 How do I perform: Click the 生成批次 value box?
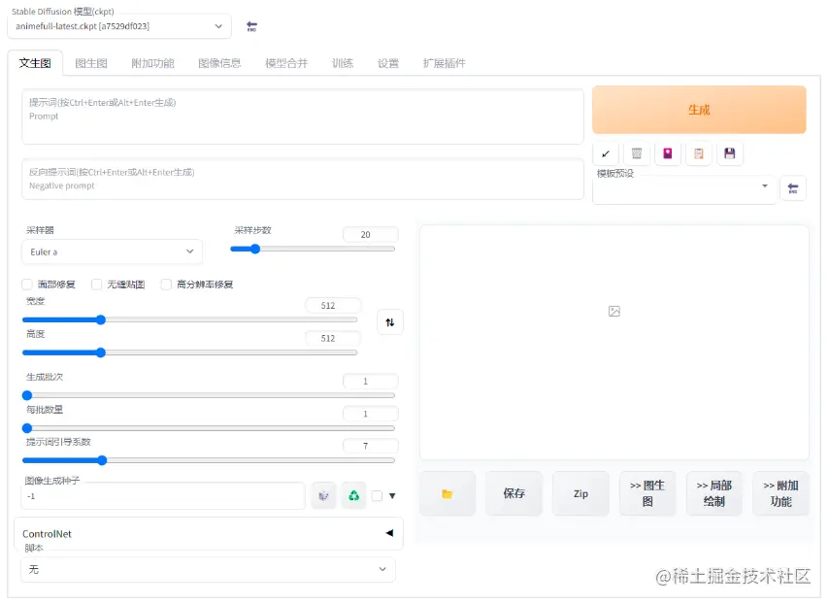click(370, 382)
